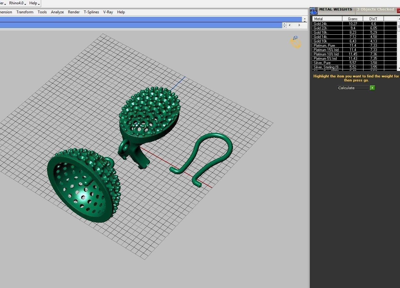Select the Silver, Sterling row
The width and height of the screenshot is (400, 288).
click(355, 67)
